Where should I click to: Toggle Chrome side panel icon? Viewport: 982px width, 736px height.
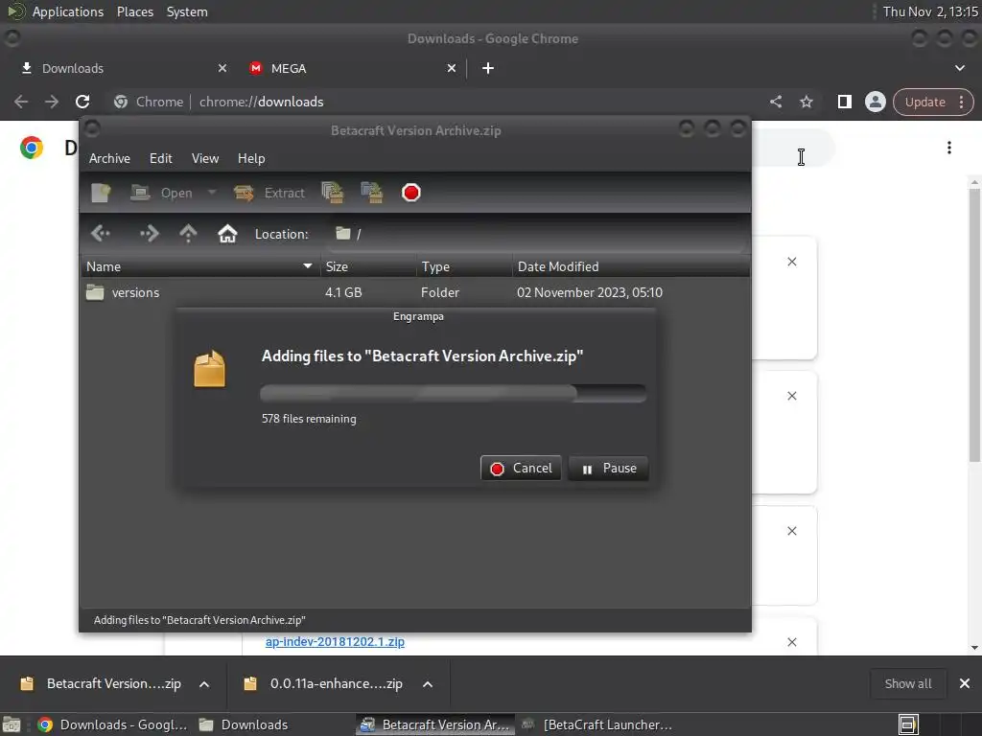844,102
